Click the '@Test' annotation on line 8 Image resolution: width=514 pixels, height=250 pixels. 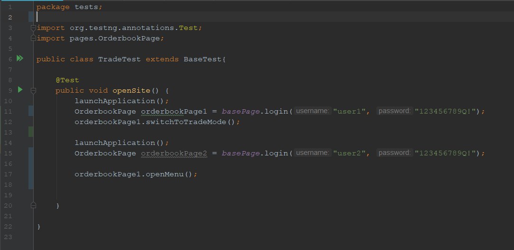(x=67, y=80)
